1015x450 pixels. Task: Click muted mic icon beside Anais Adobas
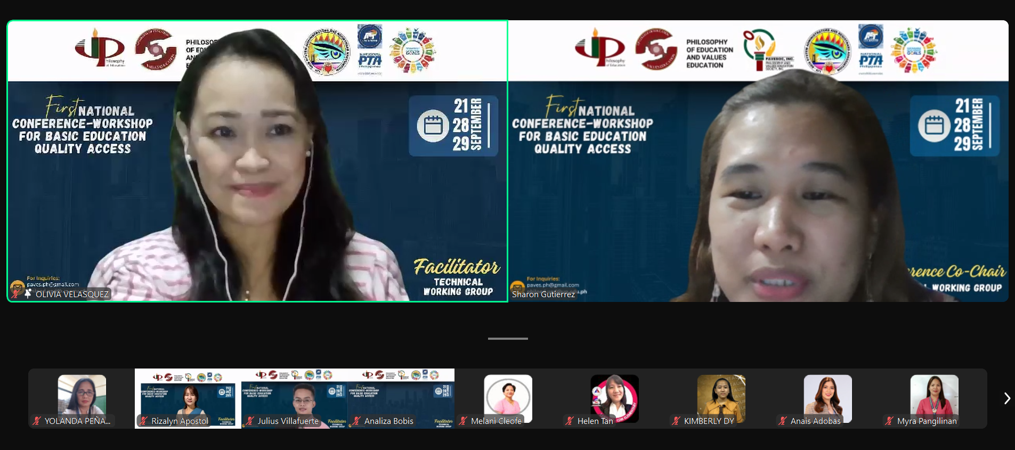click(783, 421)
